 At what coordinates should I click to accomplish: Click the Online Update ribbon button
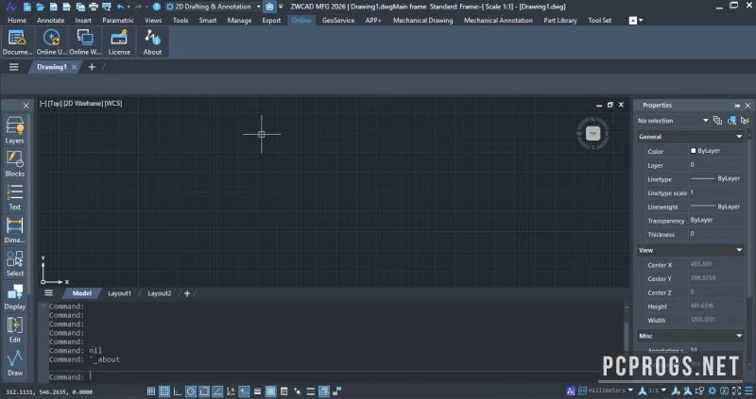[x=51, y=42]
